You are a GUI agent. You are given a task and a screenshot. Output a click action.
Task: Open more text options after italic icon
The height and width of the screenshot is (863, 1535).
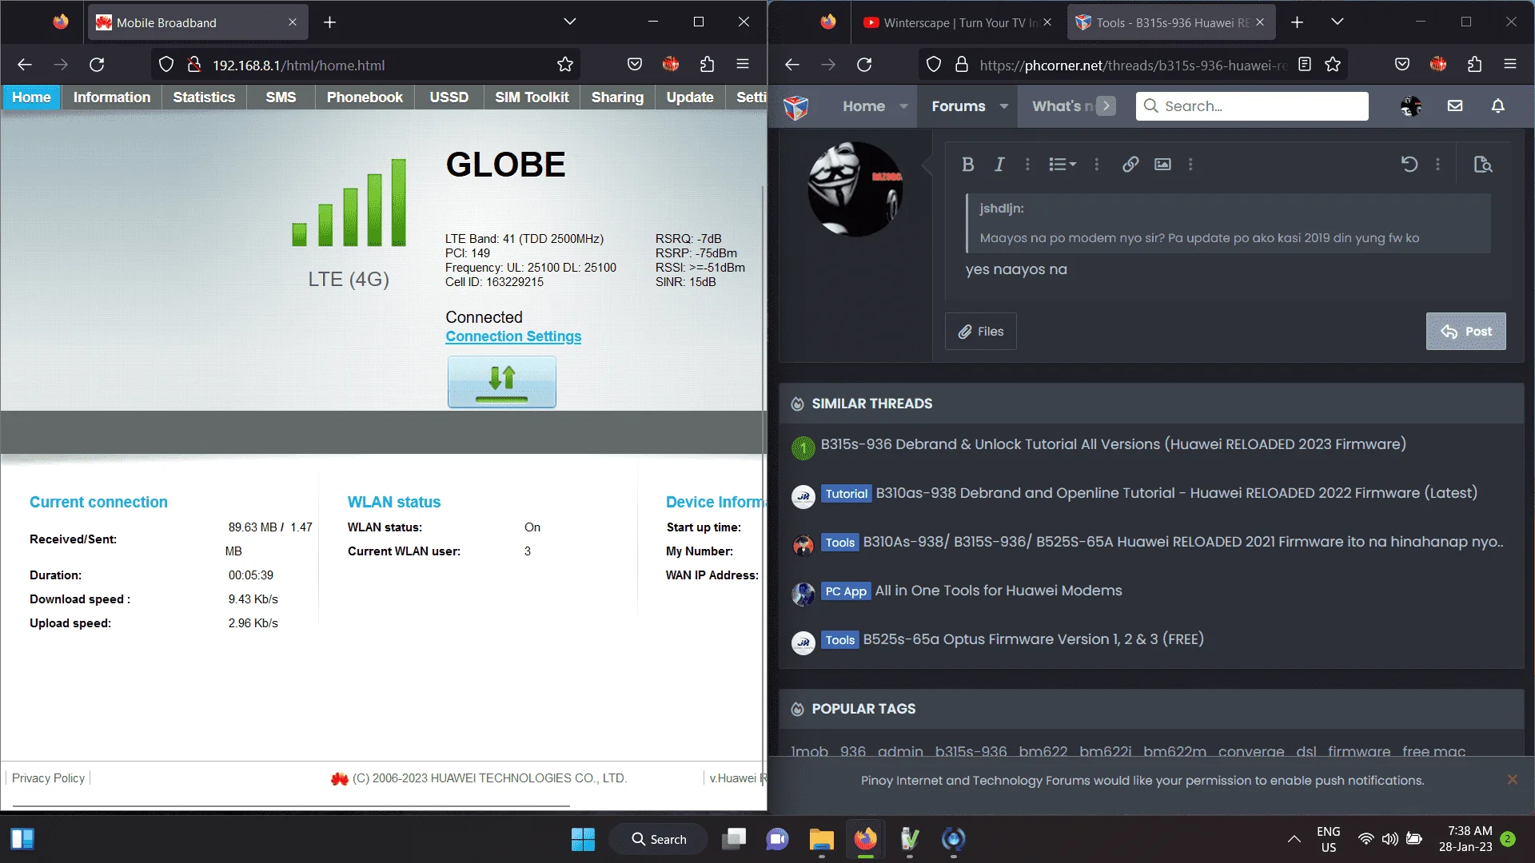point(1027,165)
